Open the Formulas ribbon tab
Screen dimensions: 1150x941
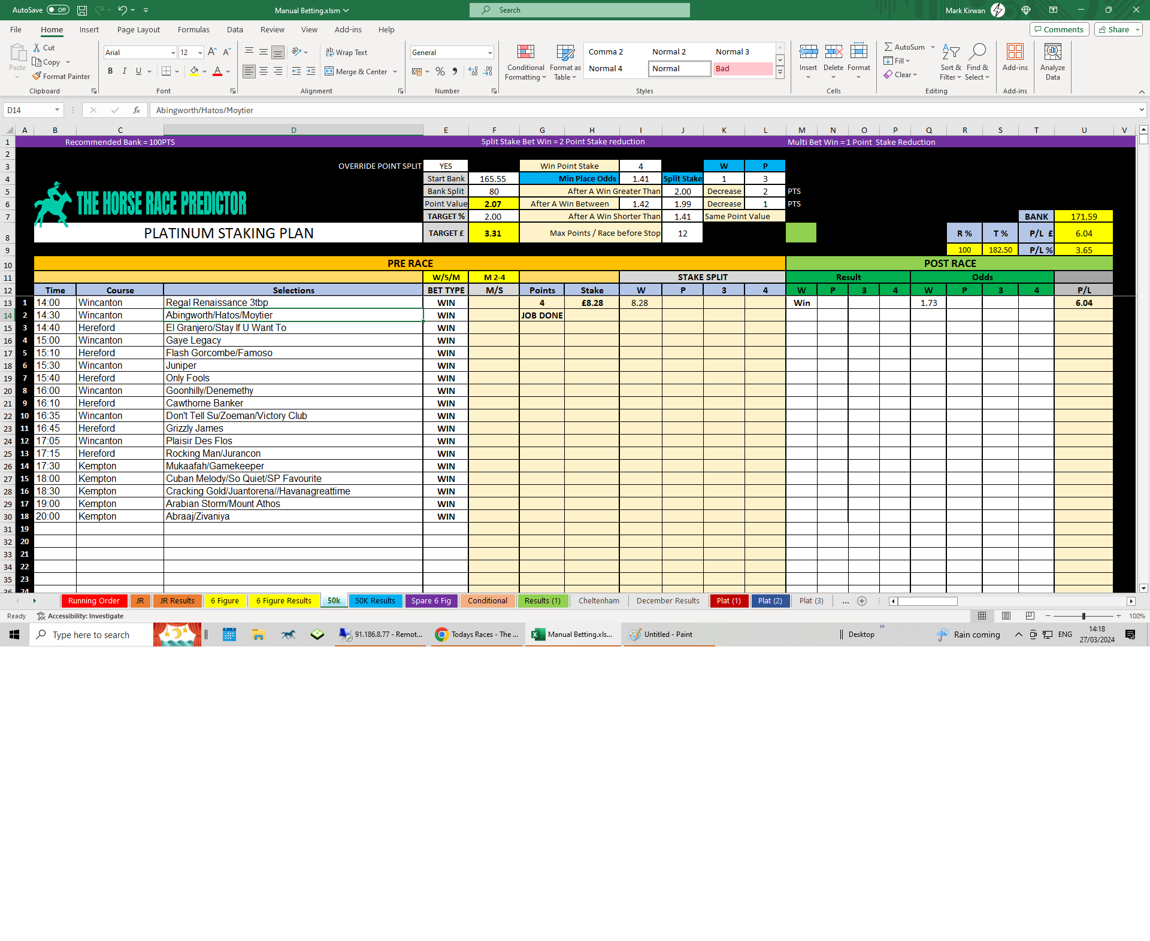193,29
